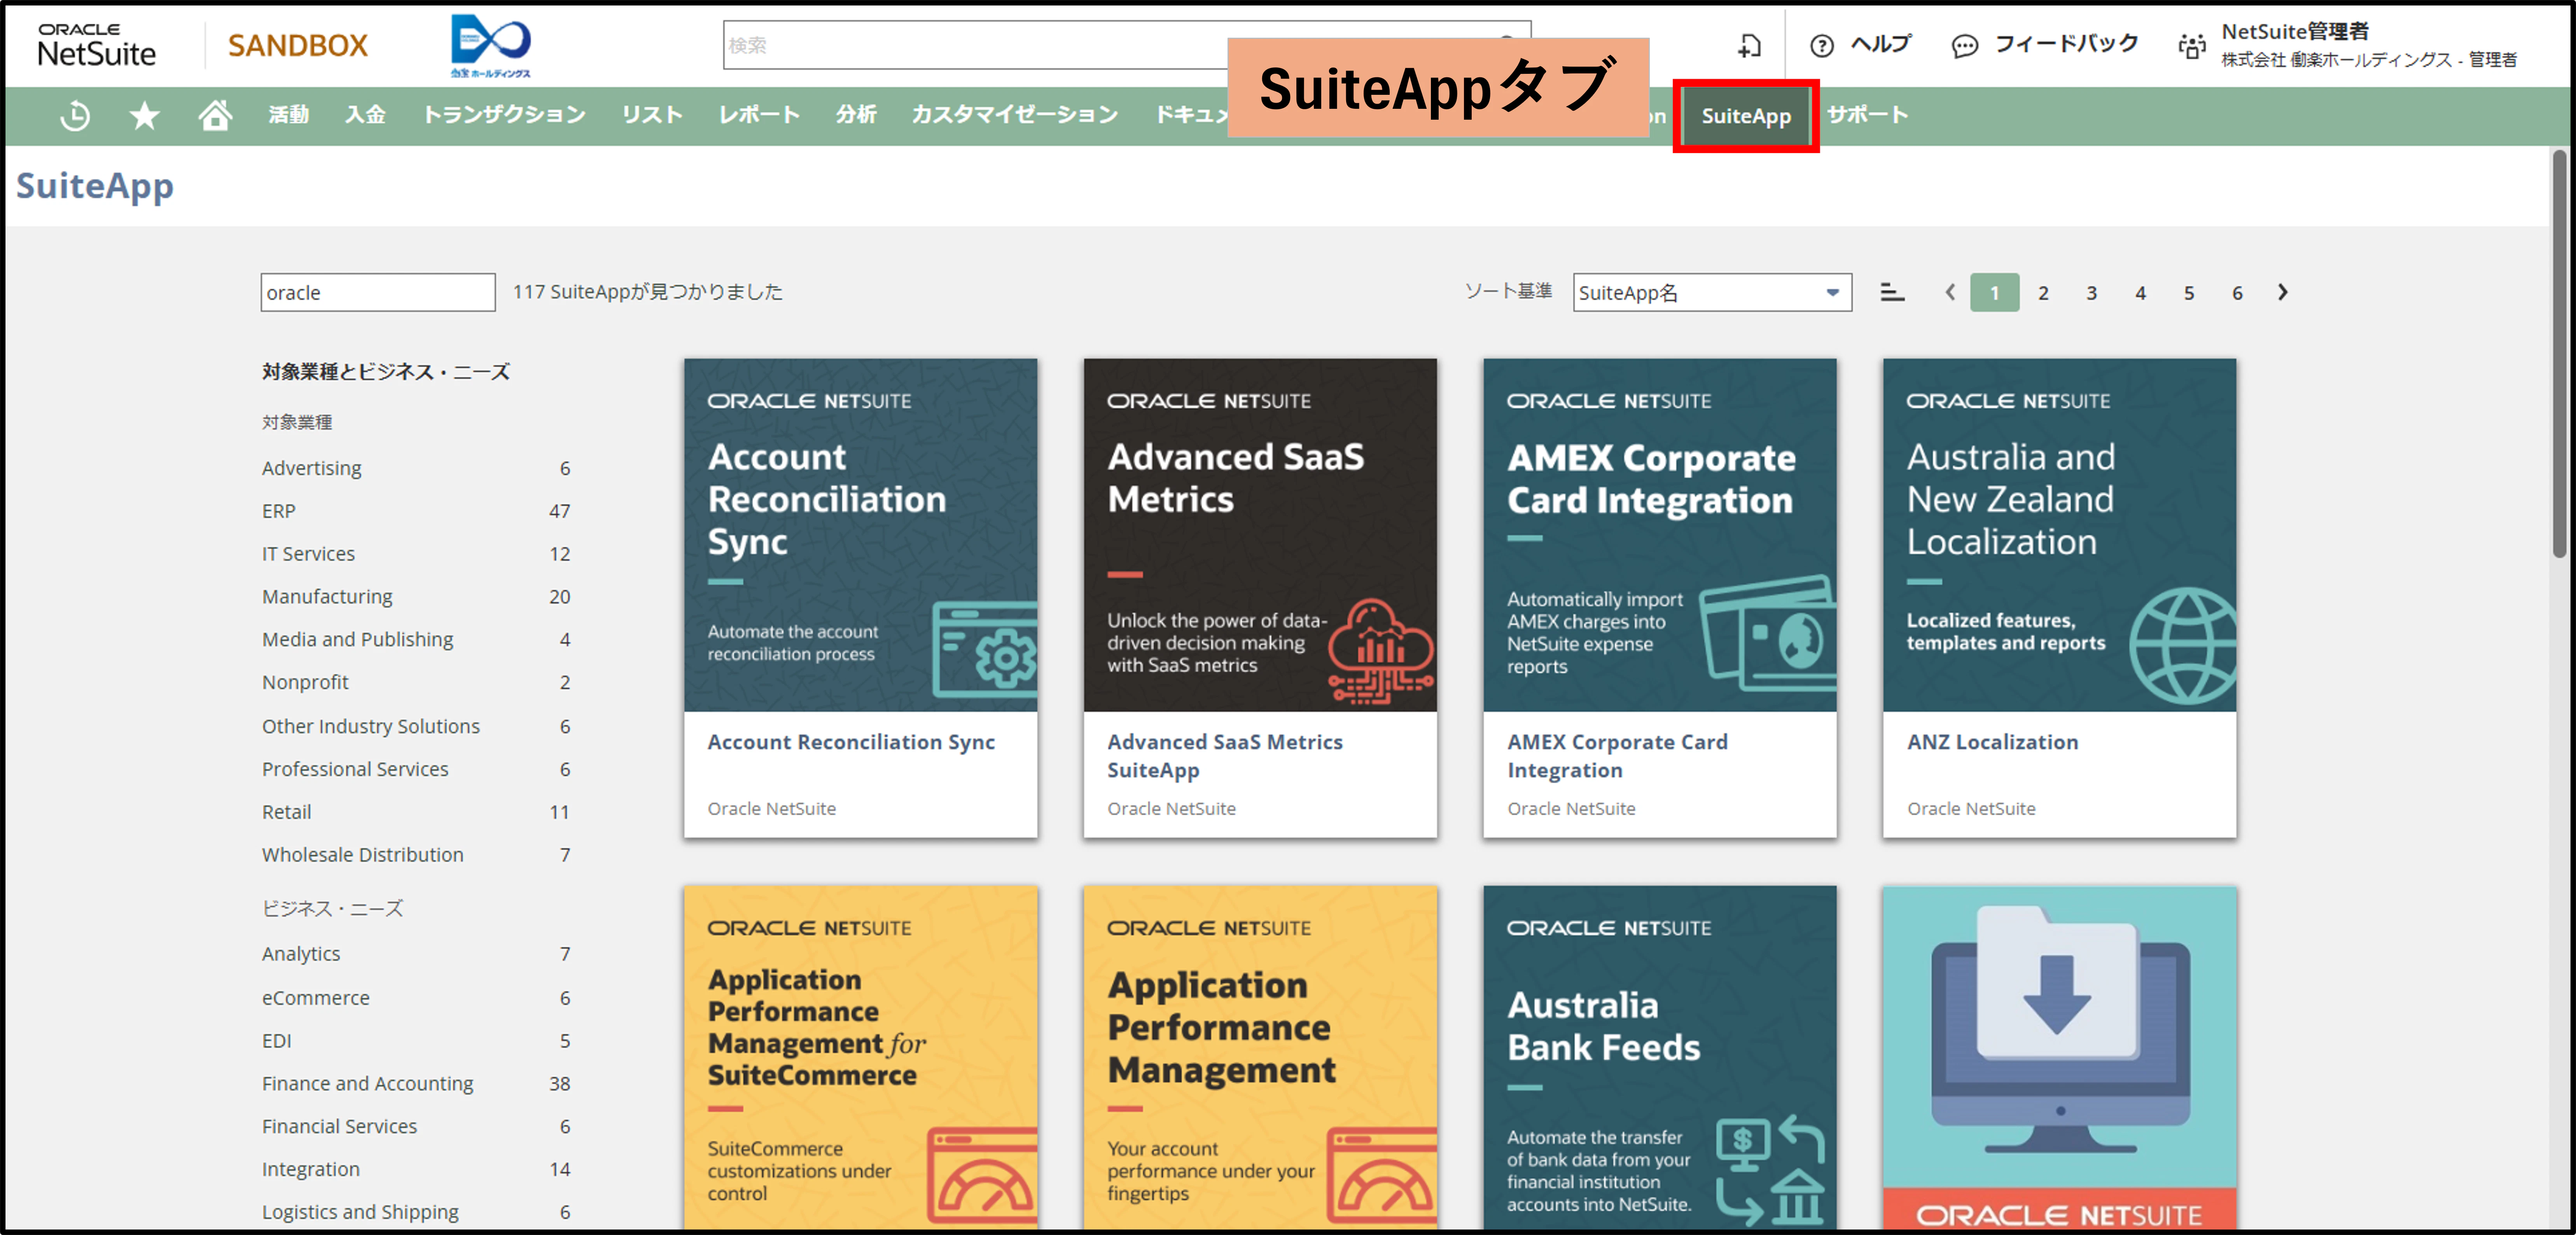Filter by IT Services
This screenshot has width=2576, height=1235.
(308, 553)
